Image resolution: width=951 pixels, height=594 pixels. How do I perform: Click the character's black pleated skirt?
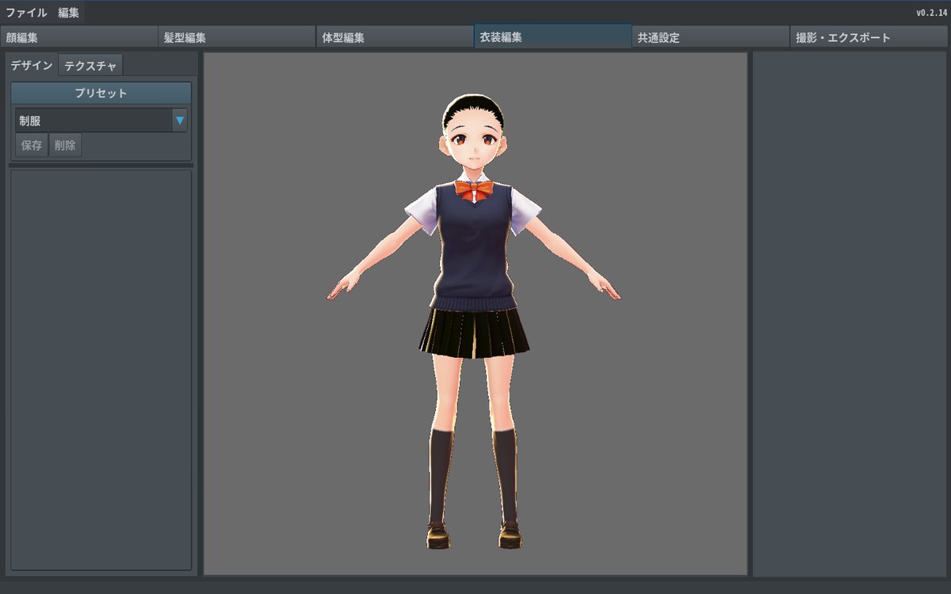coord(474,332)
